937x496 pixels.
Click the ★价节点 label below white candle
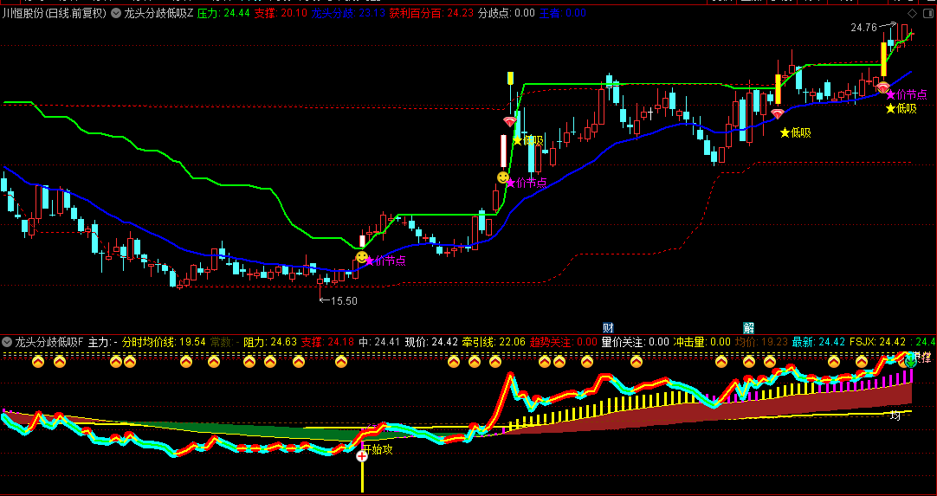[527, 183]
